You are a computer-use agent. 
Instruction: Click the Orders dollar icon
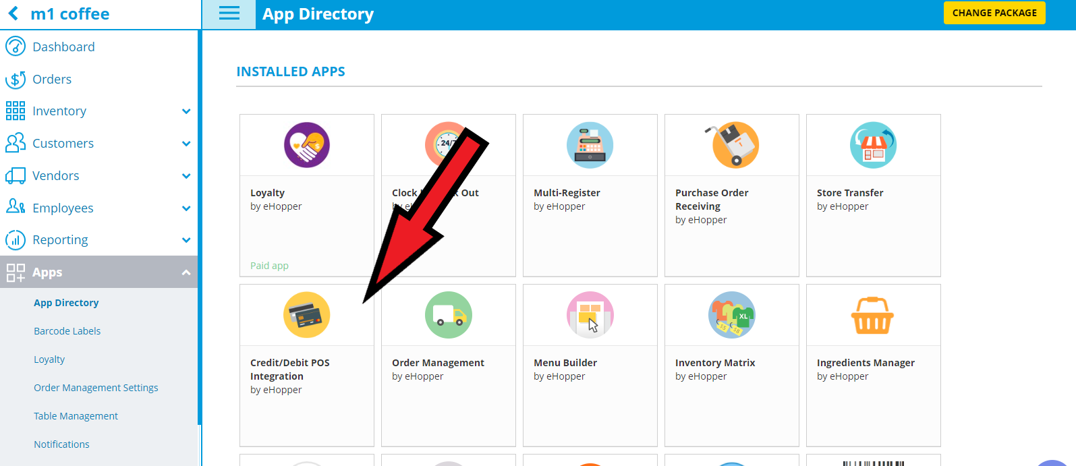pos(16,80)
